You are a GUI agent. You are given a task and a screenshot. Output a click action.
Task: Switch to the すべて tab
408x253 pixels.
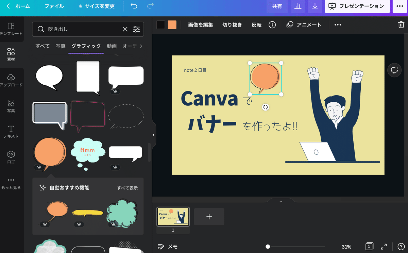(42, 46)
